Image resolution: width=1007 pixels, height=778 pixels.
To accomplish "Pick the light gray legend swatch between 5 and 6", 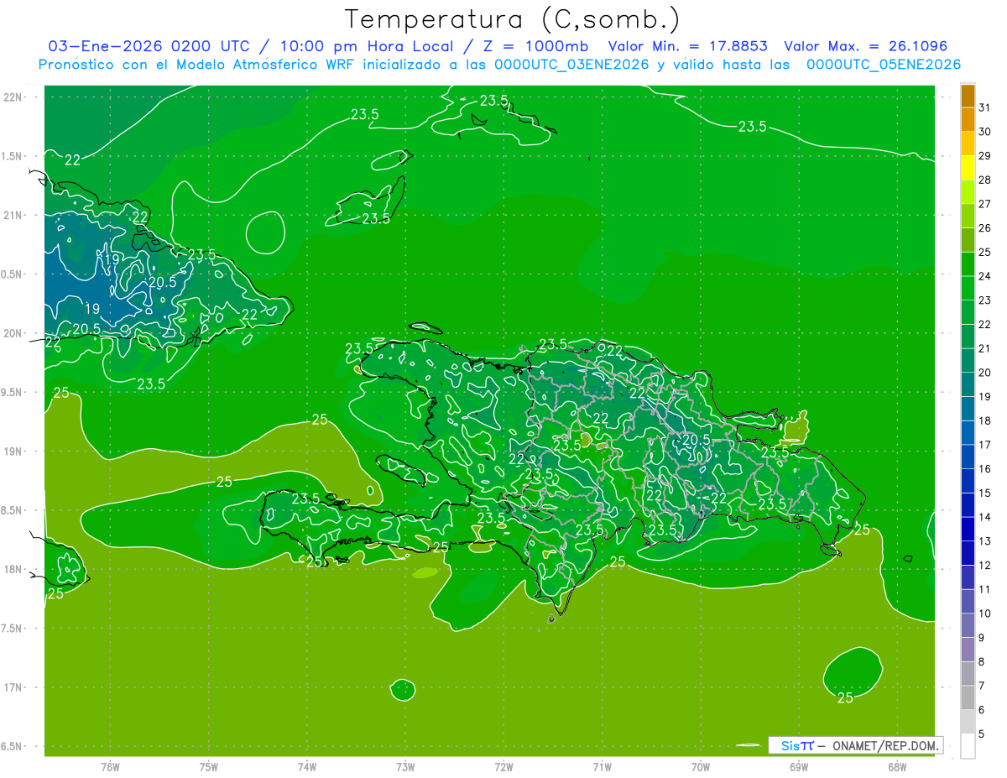I will (x=968, y=722).
